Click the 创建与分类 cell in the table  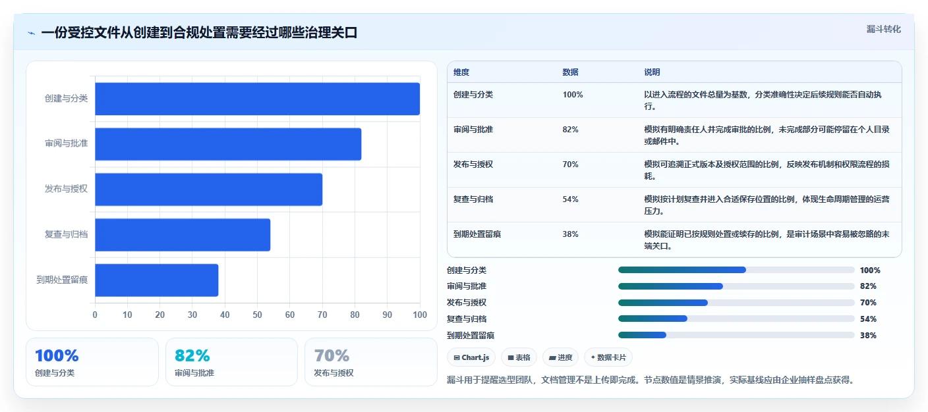click(x=473, y=95)
